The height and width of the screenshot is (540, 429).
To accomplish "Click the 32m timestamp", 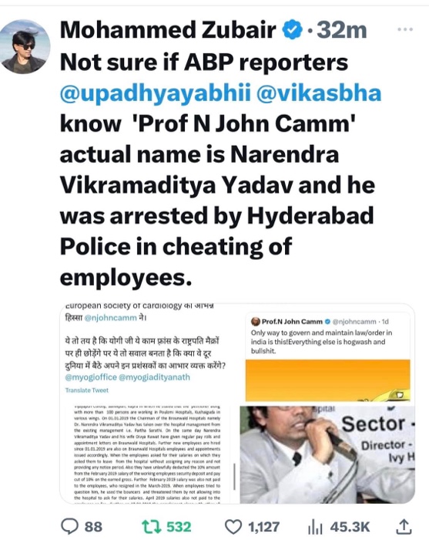I will (x=341, y=30).
